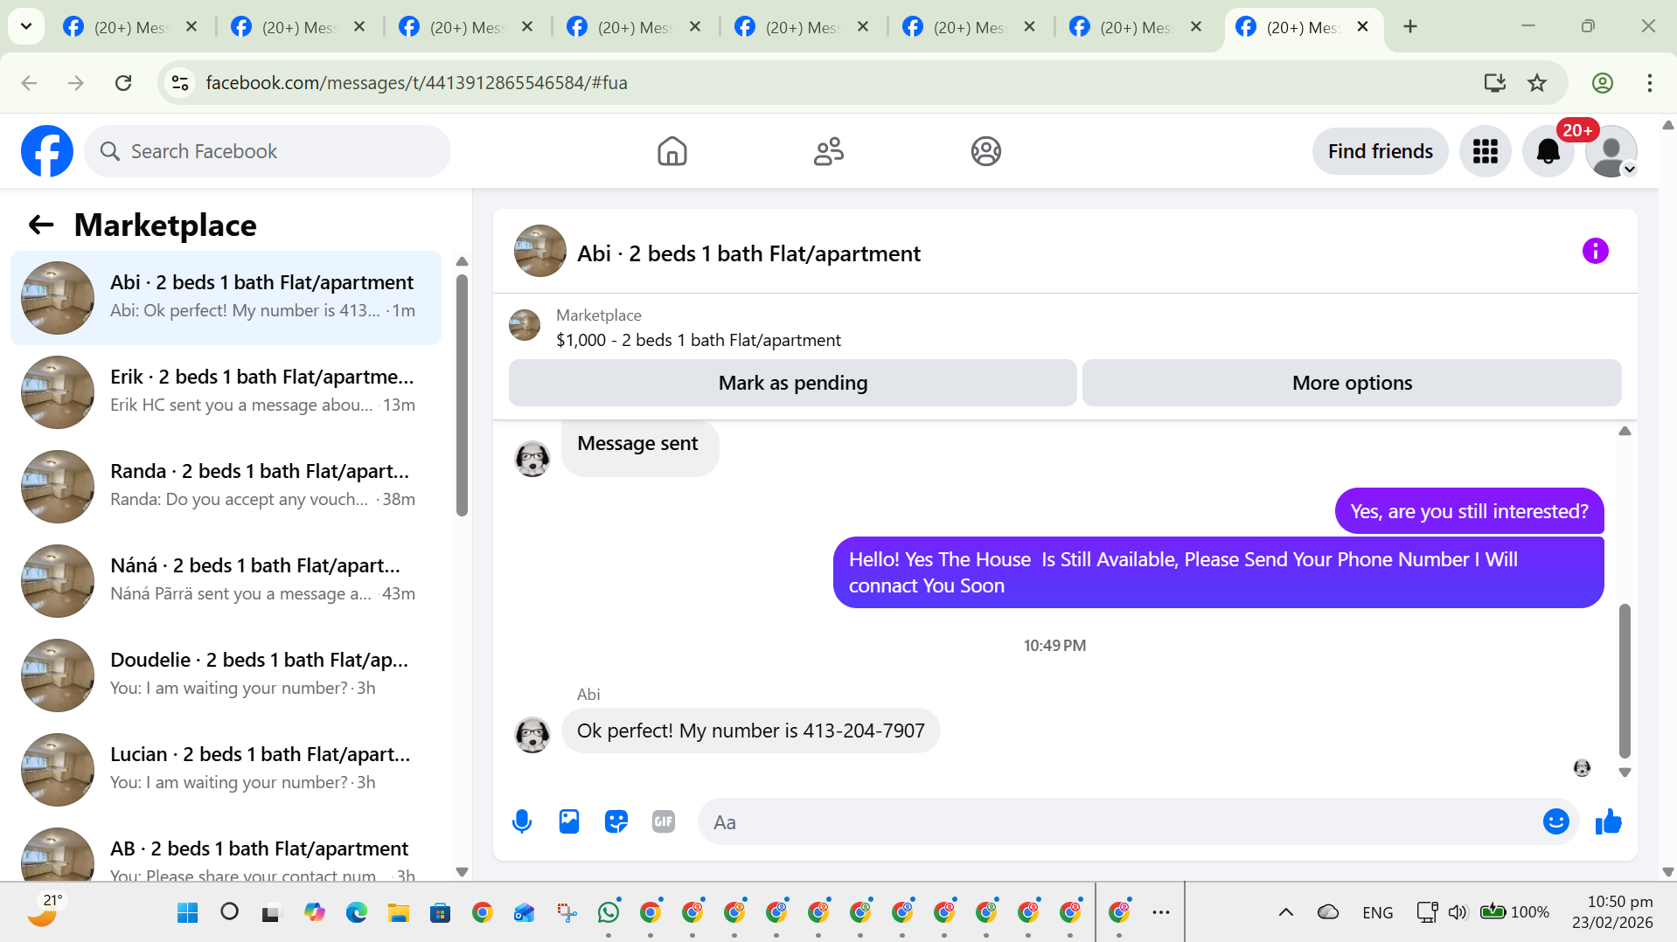Switch to the fourth Facebook tab

pyautogui.click(x=633, y=27)
